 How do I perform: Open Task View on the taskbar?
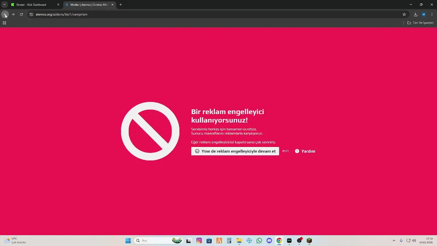click(188, 241)
